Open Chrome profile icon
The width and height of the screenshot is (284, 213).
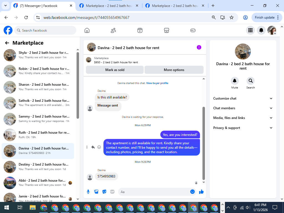point(245,17)
